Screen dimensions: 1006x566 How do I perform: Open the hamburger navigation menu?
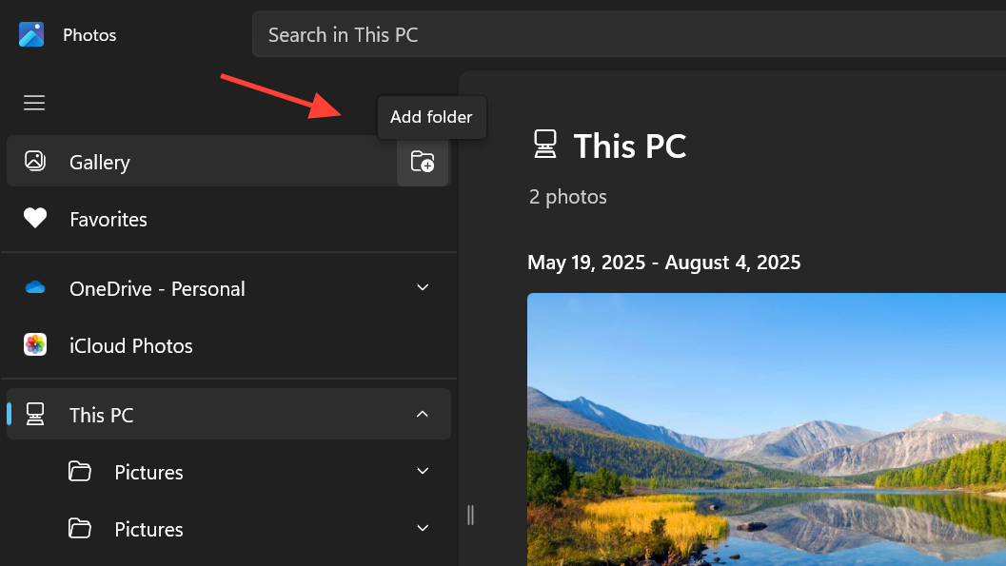(x=34, y=103)
